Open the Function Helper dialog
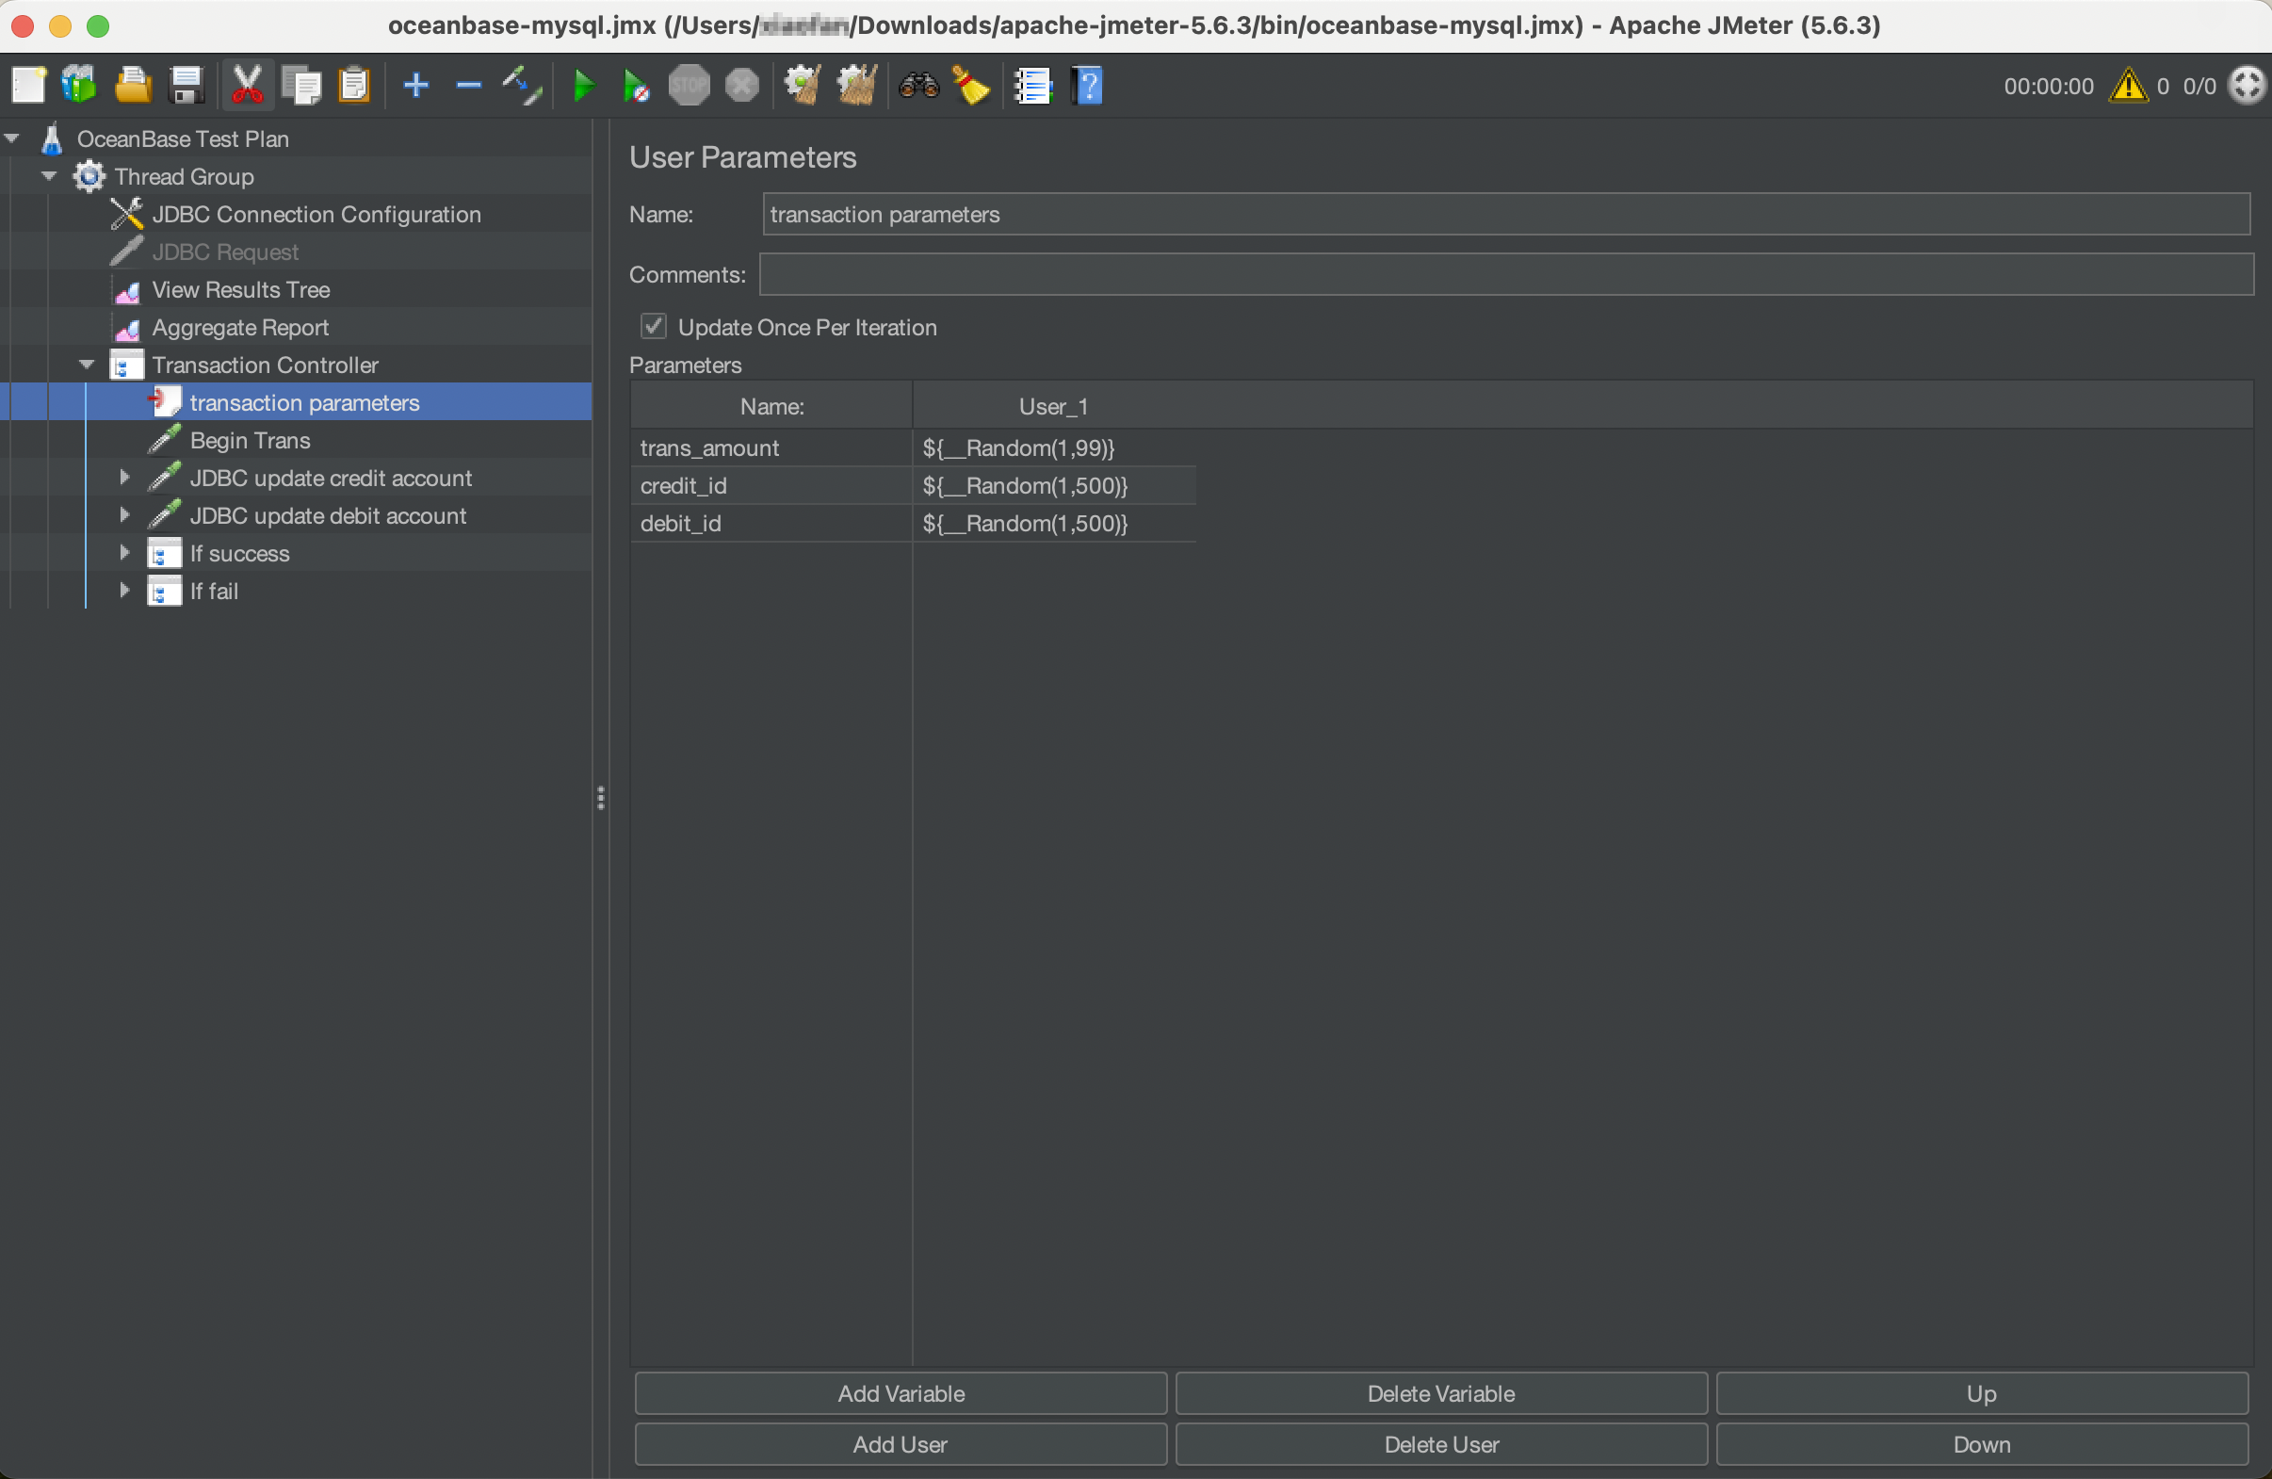 click(x=1034, y=85)
